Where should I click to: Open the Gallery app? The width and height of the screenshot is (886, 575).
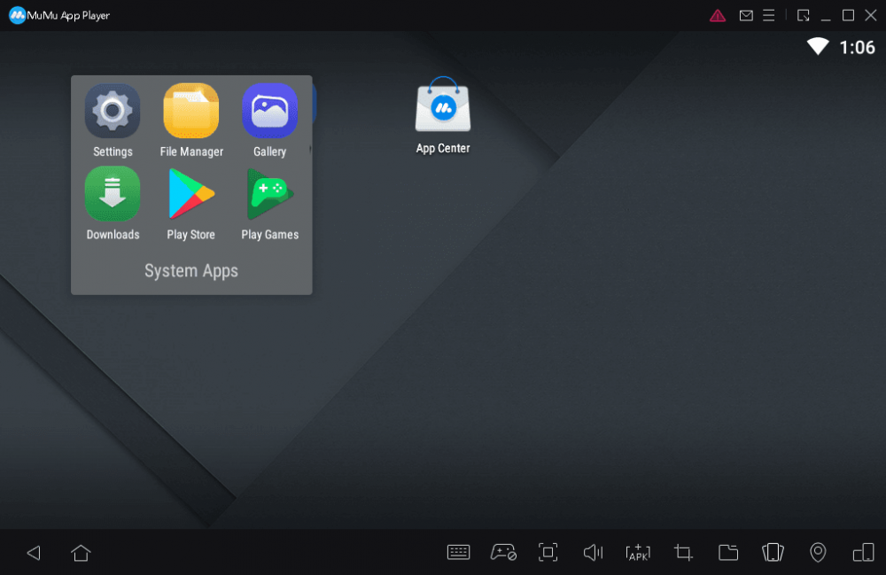(x=269, y=112)
